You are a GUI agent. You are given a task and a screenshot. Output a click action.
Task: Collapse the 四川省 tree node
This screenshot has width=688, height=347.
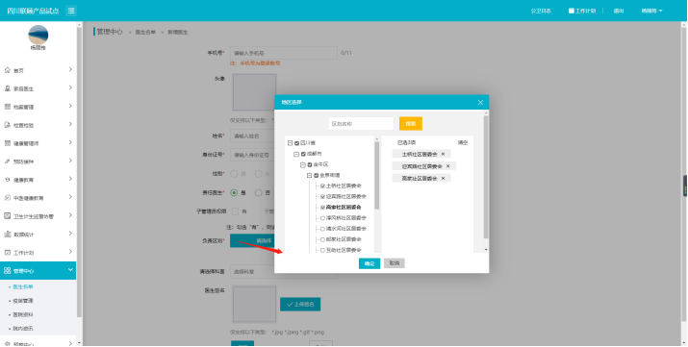[290, 143]
